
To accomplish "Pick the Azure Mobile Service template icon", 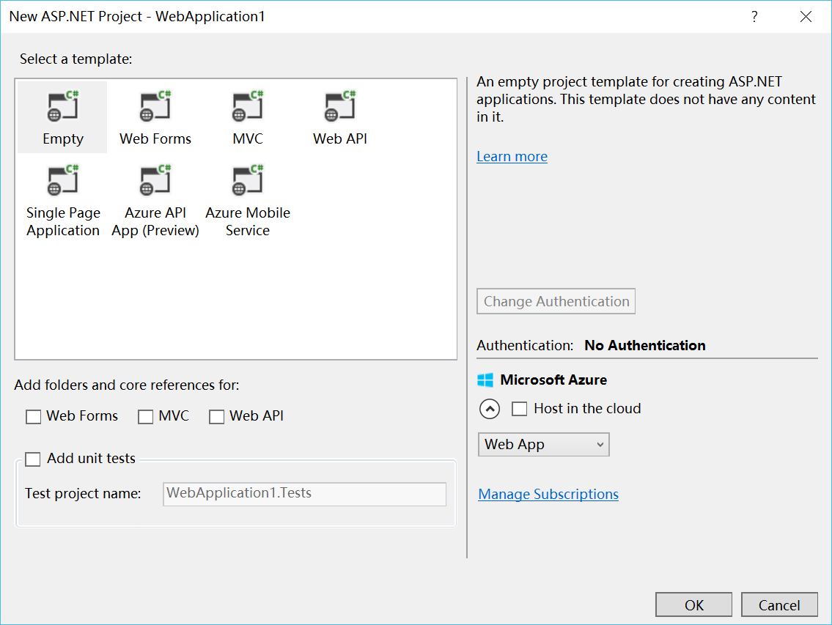I will tap(247, 180).
